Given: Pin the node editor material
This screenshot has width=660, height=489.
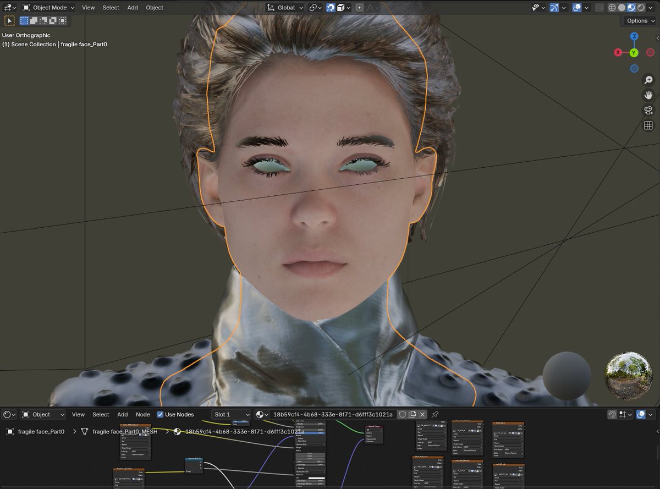Looking at the screenshot, I should [435, 414].
